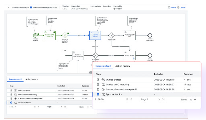Screen dimensions: 206x120
Task: Select the Invoice to PO matching task
Action: (50, 35)
